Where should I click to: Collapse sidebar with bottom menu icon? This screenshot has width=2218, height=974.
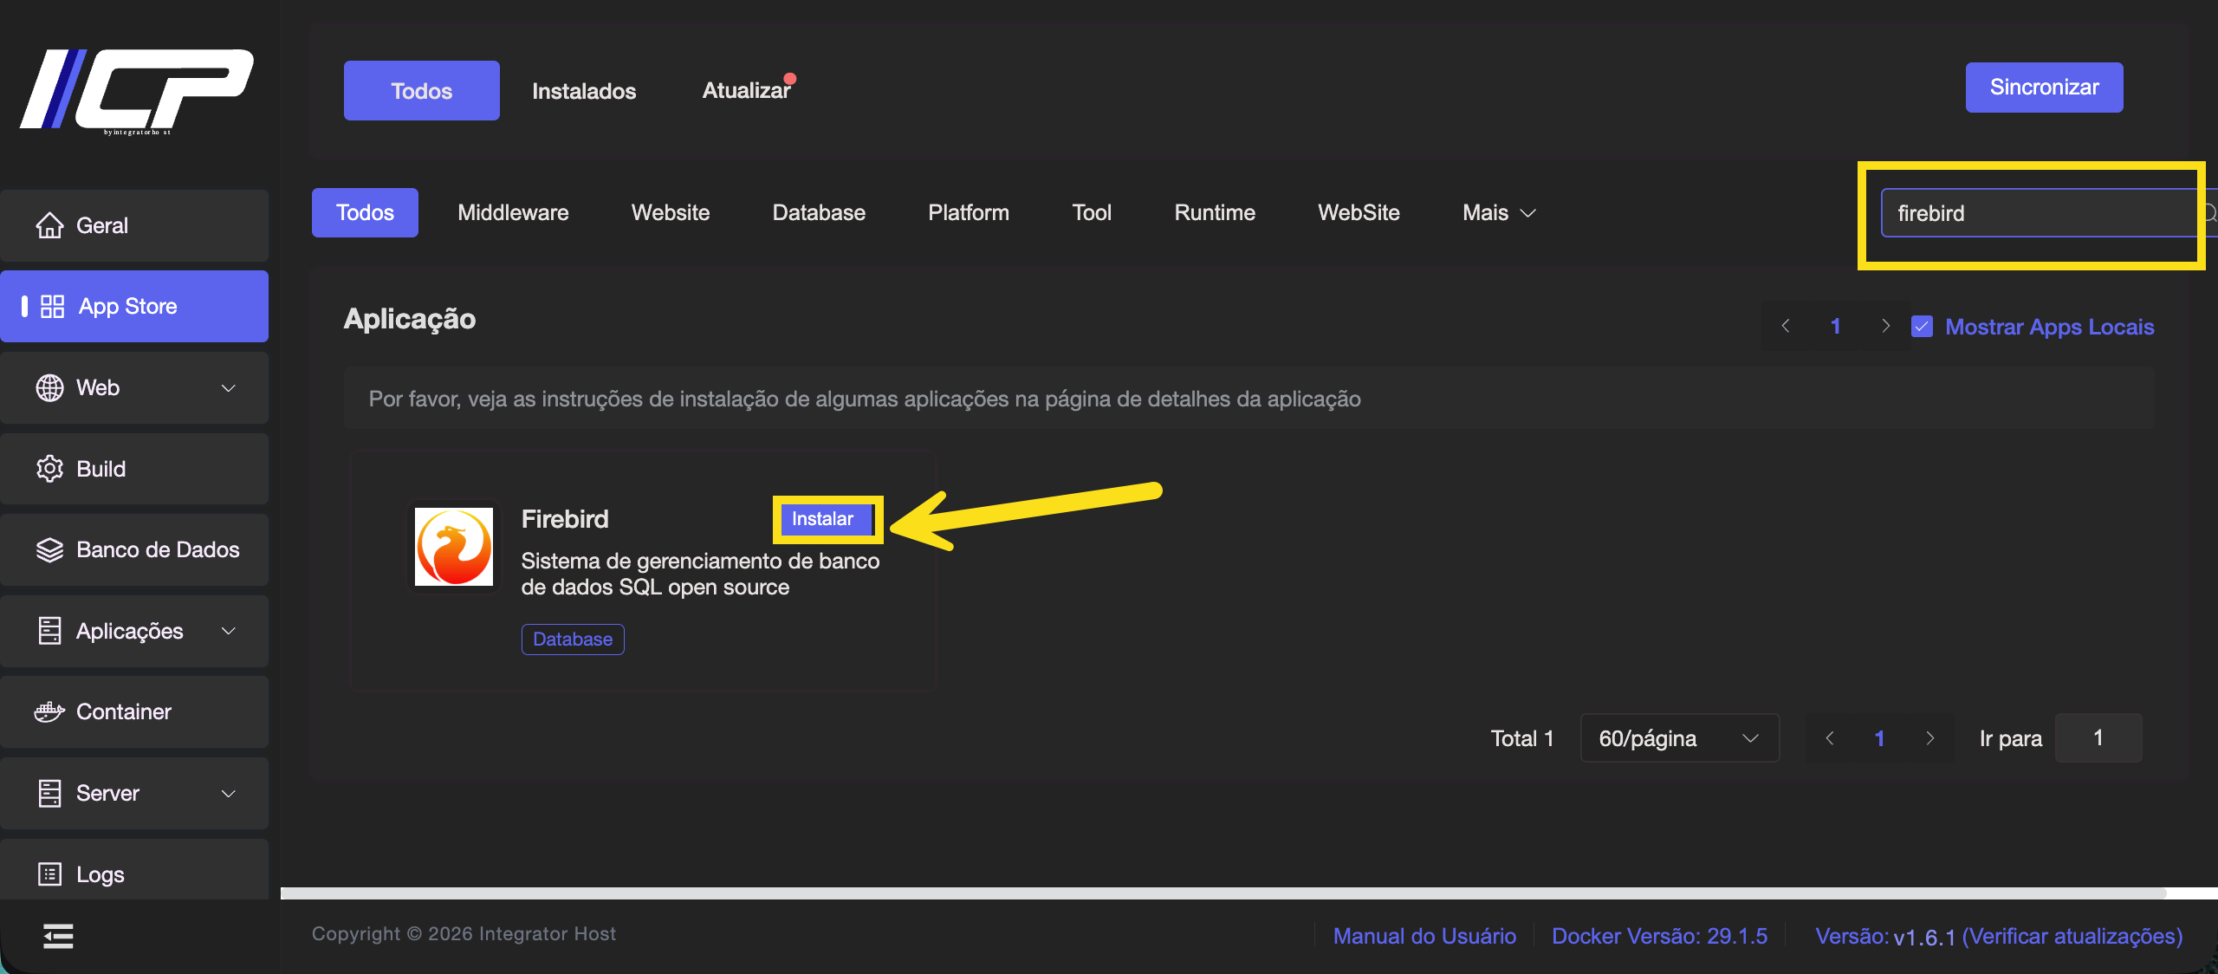(58, 936)
